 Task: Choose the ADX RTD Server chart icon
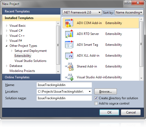[69, 34]
